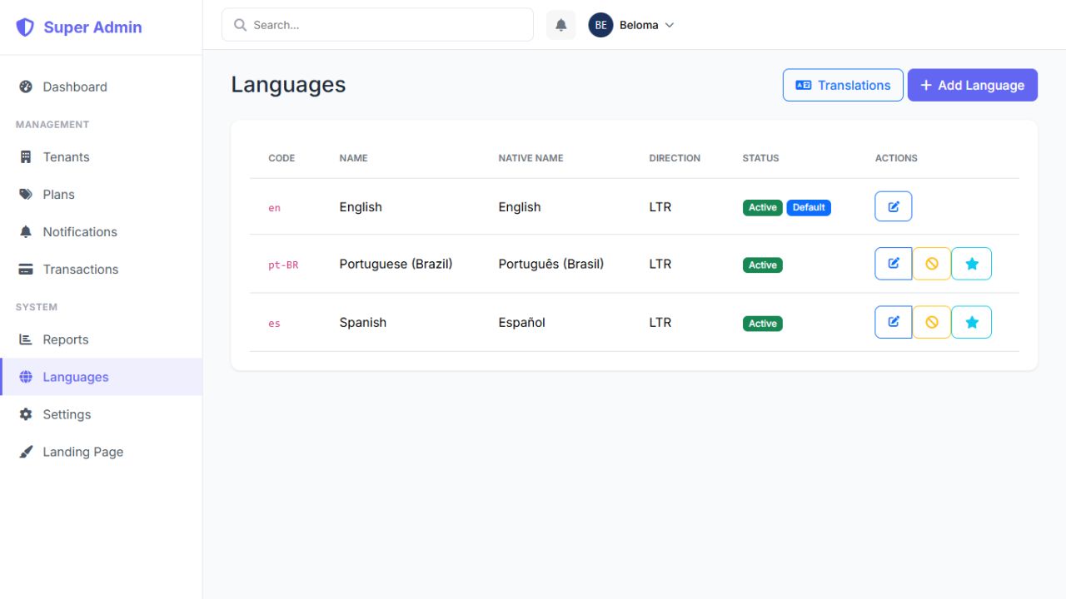Deactivate the Spanish language
Screen dimensions: 1066x599
932,322
